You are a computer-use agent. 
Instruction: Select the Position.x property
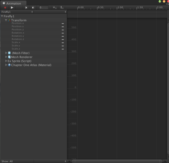[x=18, y=23]
